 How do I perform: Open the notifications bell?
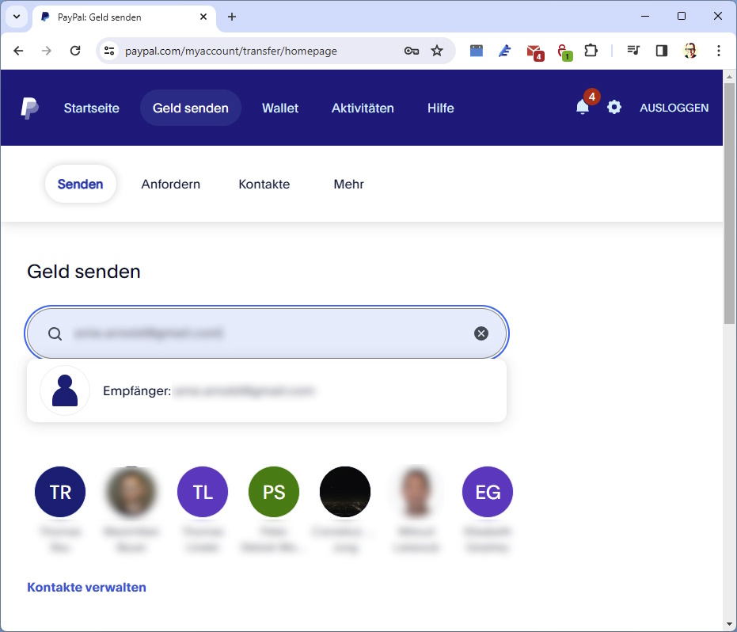click(583, 108)
